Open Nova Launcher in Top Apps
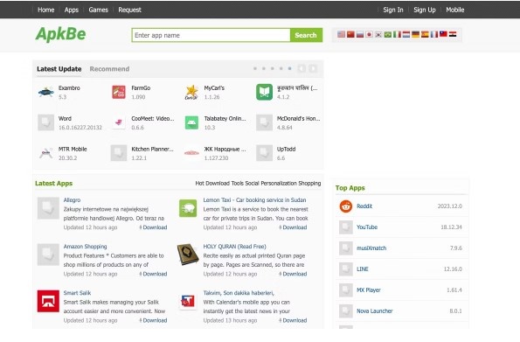Viewport: 520px width, 342px height. [x=374, y=311]
